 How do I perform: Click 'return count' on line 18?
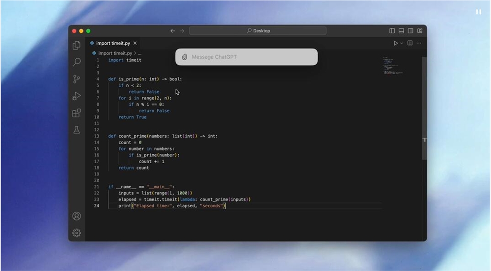pyautogui.click(x=134, y=168)
